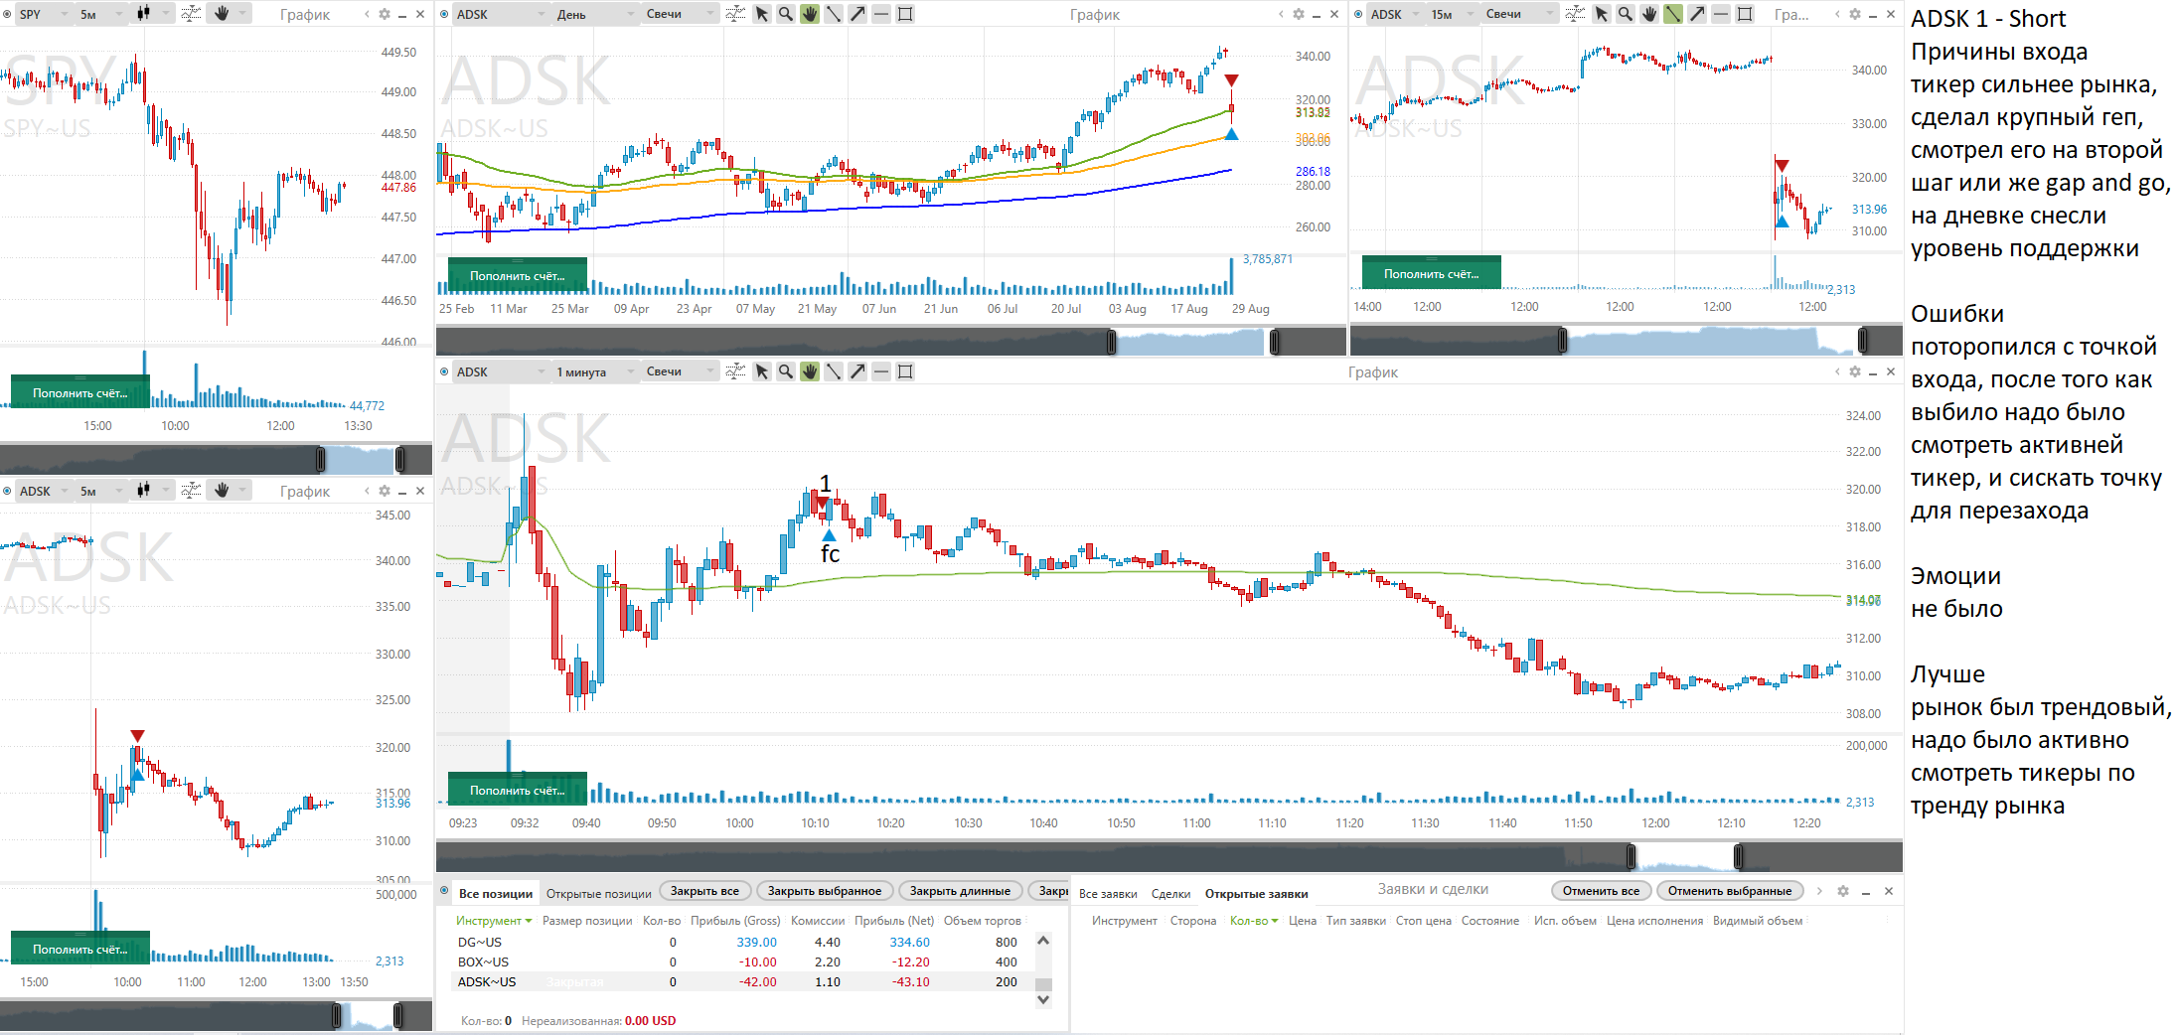This screenshot has height=1035, width=2176.
Task: Pick the arrow drawing tool in ADSK daily chart
Action: (x=857, y=14)
